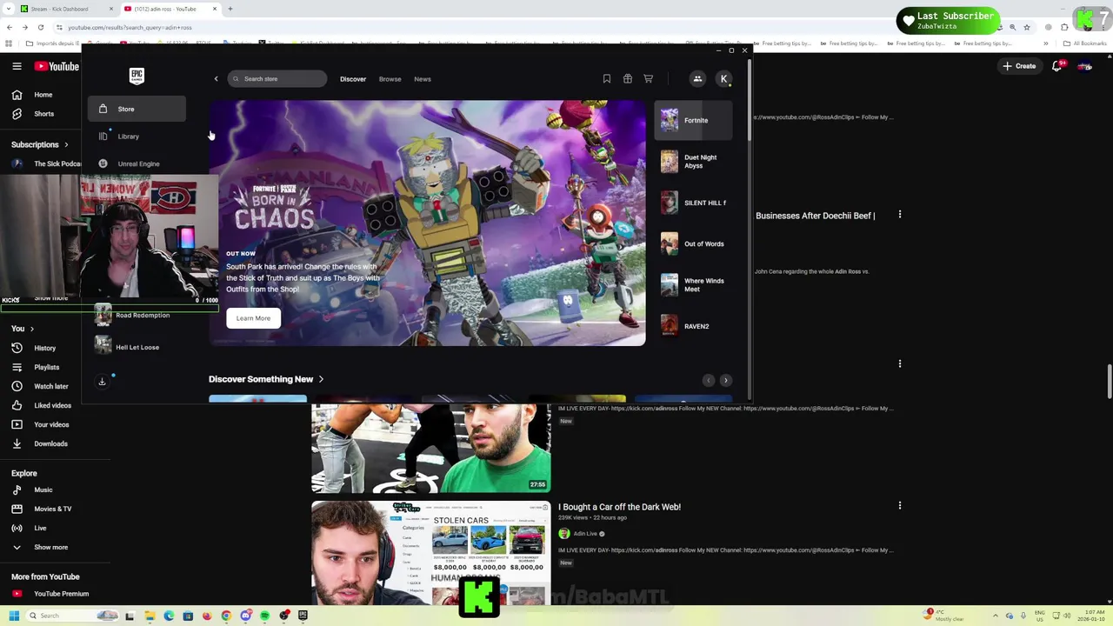Open YouTube History

(x=43, y=348)
